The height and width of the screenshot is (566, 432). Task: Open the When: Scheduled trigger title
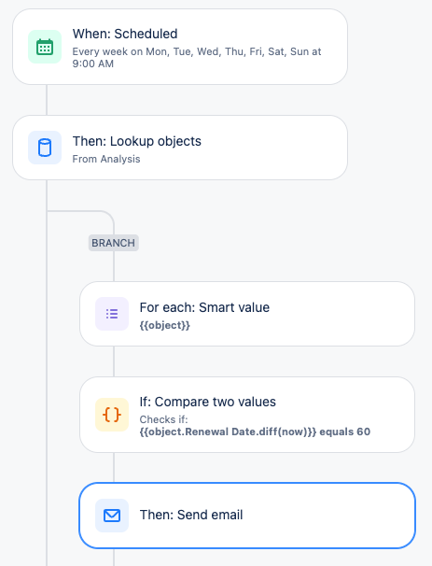125,34
